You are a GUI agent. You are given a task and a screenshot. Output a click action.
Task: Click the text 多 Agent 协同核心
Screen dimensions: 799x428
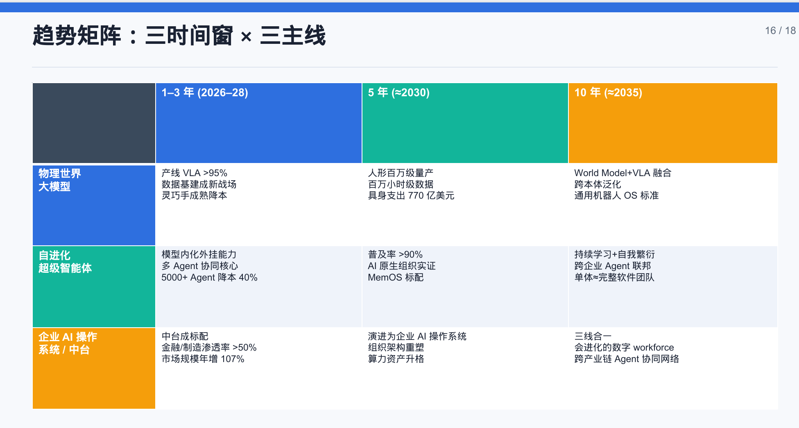coord(199,266)
